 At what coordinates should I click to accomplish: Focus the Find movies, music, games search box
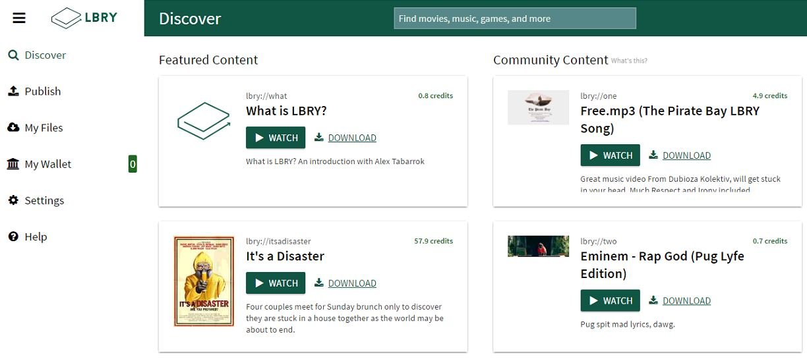(x=515, y=18)
